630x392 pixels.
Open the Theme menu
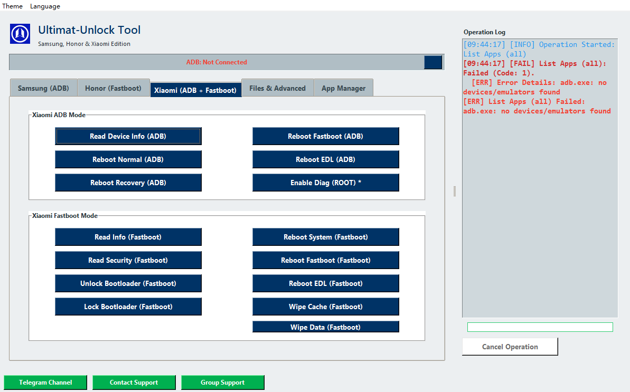[x=12, y=6]
